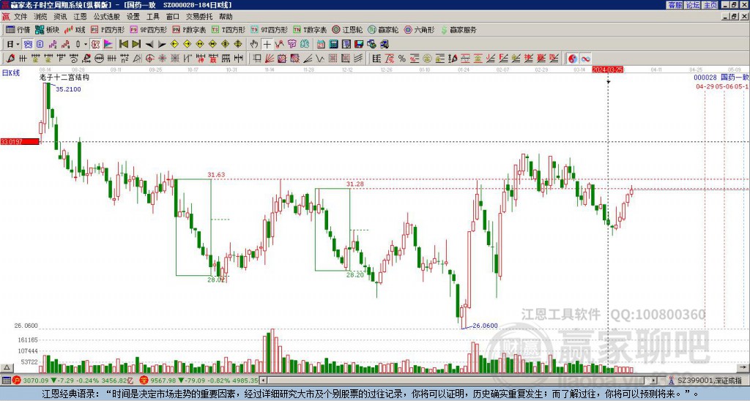
Task: Open the P数字表 tool
Action: [189, 29]
